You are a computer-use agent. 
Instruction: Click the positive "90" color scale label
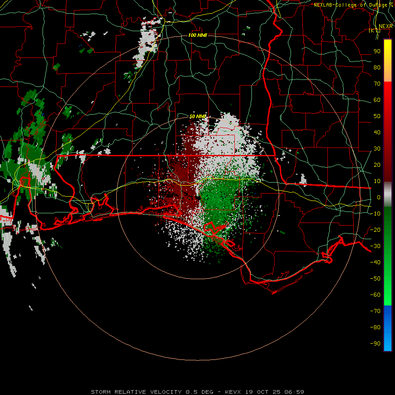[x=377, y=51]
